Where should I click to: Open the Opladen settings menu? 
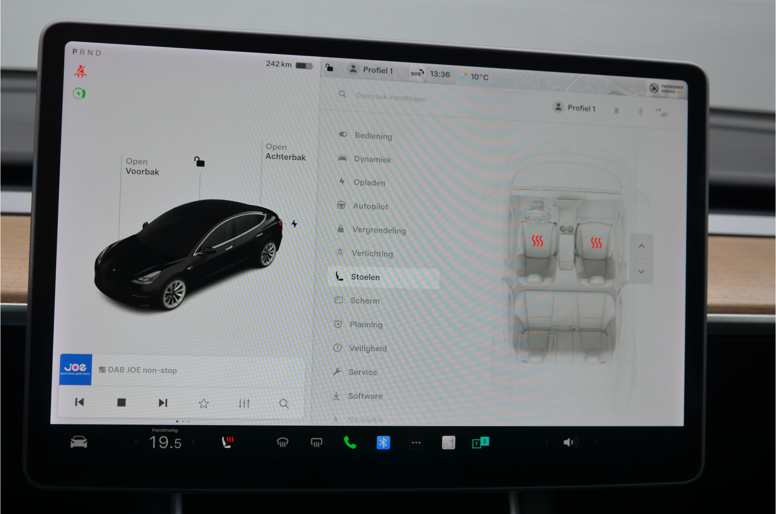pyautogui.click(x=369, y=182)
